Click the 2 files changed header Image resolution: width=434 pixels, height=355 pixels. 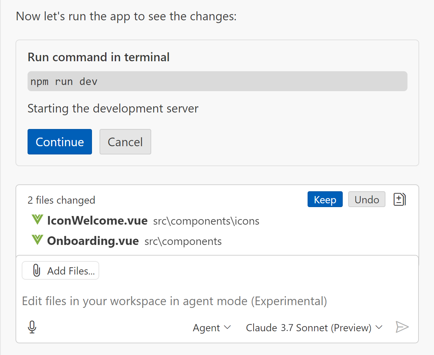pos(61,200)
